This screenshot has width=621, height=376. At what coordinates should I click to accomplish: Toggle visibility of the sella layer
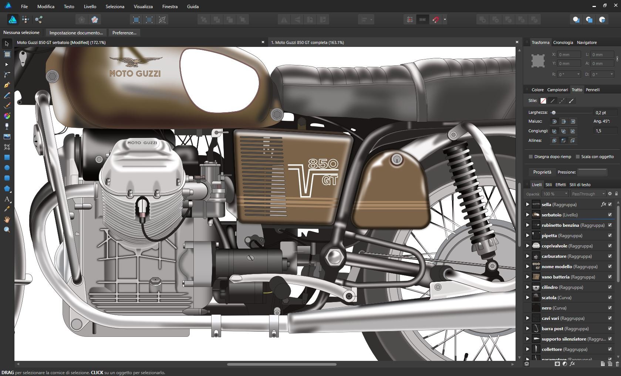(x=610, y=204)
